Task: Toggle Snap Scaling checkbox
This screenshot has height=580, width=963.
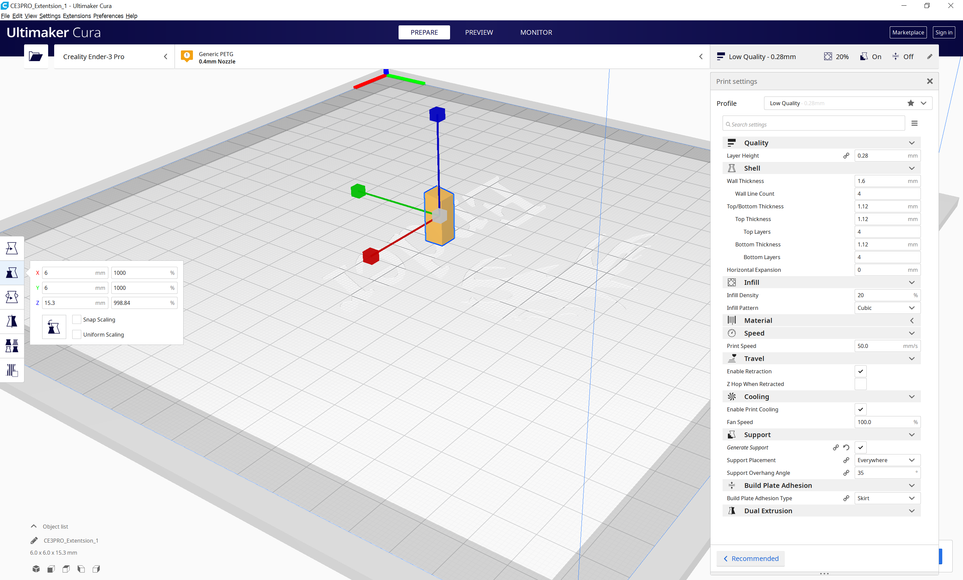Action: [76, 319]
